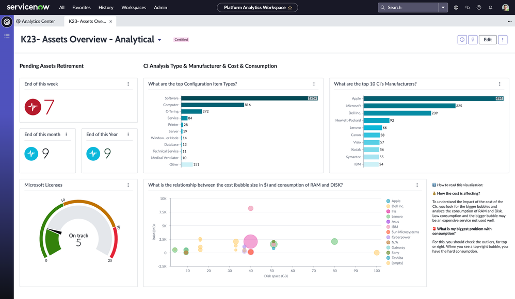Click the Computer bar showing 816
Screen dimensions: 515x299
[x=213, y=105]
